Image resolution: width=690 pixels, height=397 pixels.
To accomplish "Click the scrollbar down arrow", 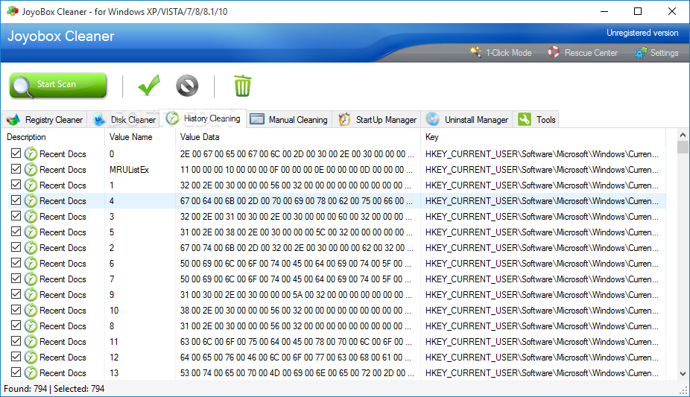I will 683,374.
